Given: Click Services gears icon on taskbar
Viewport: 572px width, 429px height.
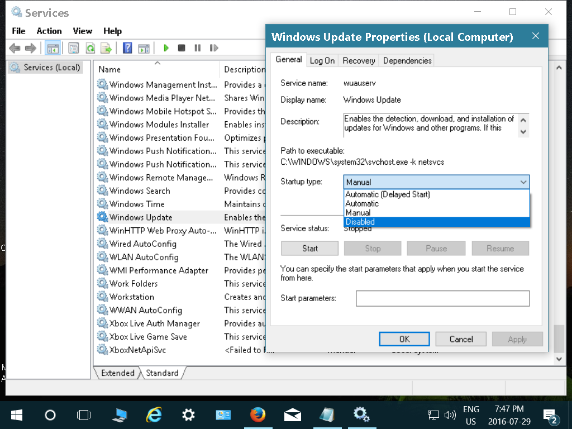Looking at the screenshot, I should pyautogui.click(x=361, y=415).
